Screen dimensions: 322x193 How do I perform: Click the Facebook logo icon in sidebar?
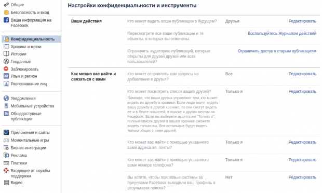6,20
